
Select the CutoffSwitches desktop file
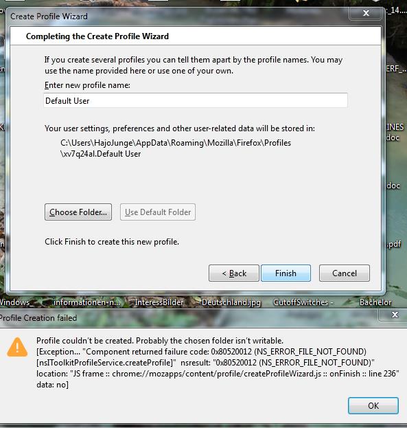(303, 302)
